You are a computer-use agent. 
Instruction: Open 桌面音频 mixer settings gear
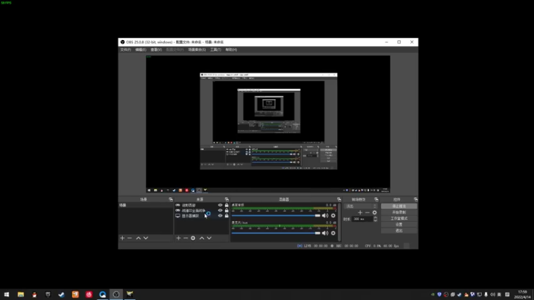(x=333, y=215)
